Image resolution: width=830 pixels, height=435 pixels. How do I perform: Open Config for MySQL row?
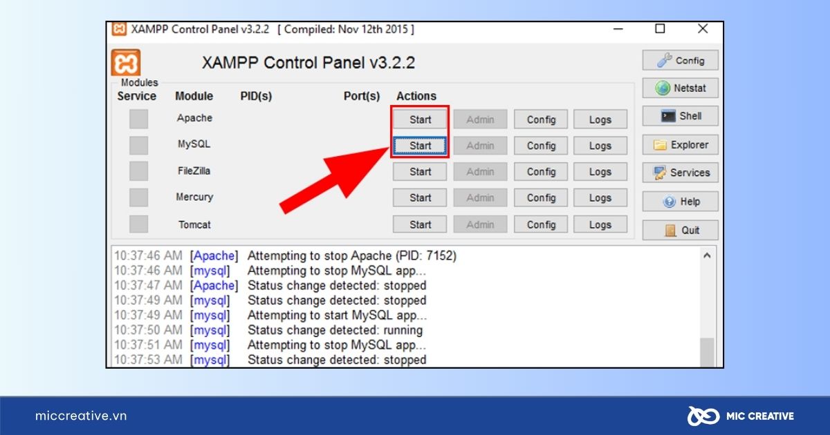click(541, 146)
